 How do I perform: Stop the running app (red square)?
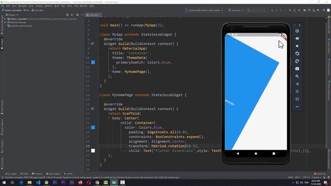[299, 10]
